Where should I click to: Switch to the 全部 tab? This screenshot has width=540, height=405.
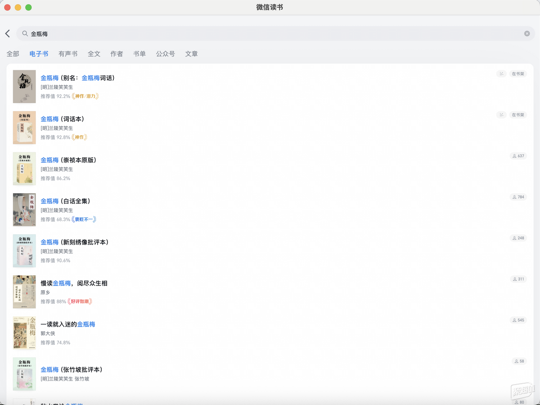13,54
